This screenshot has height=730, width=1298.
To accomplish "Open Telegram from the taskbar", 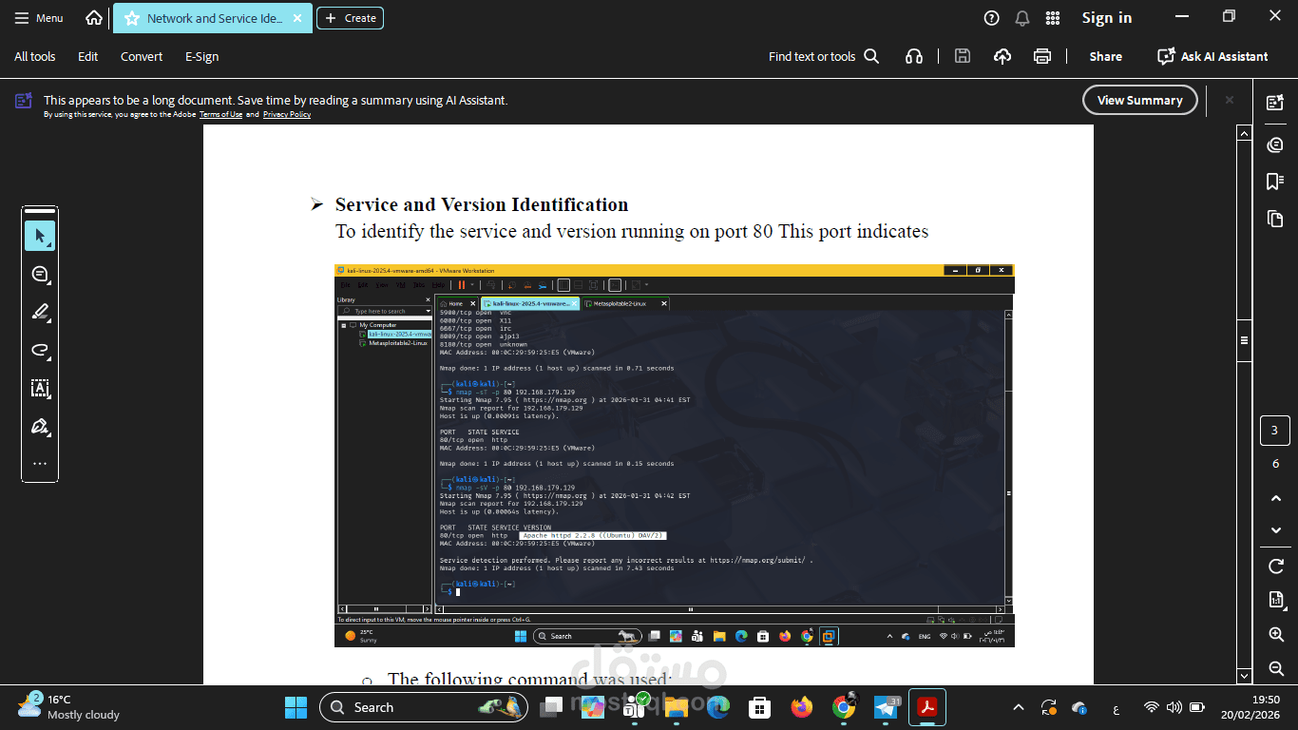I will click(886, 707).
